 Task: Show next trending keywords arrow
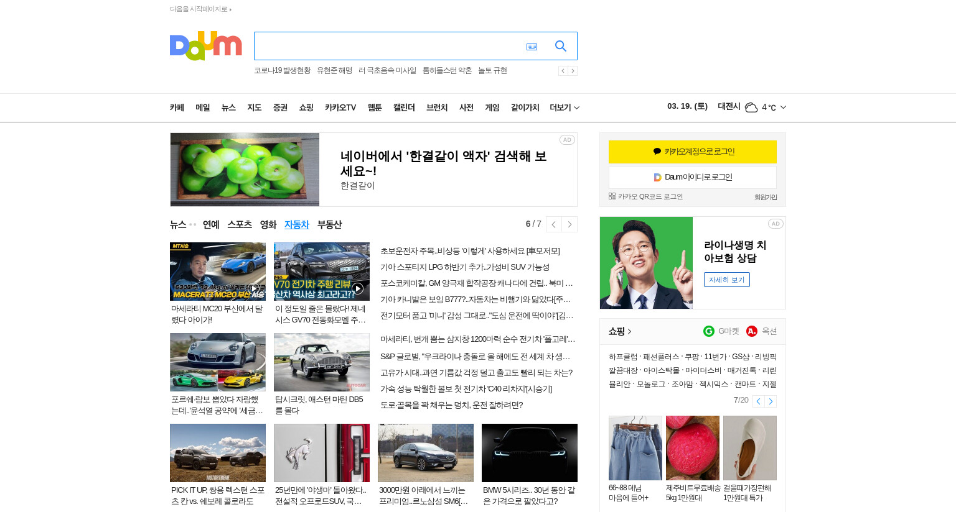click(x=573, y=71)
